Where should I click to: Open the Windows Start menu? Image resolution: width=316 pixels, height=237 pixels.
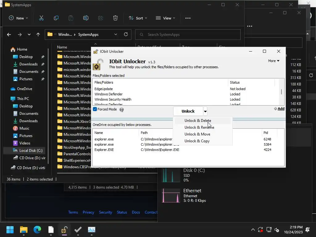[x=10, y=230]
